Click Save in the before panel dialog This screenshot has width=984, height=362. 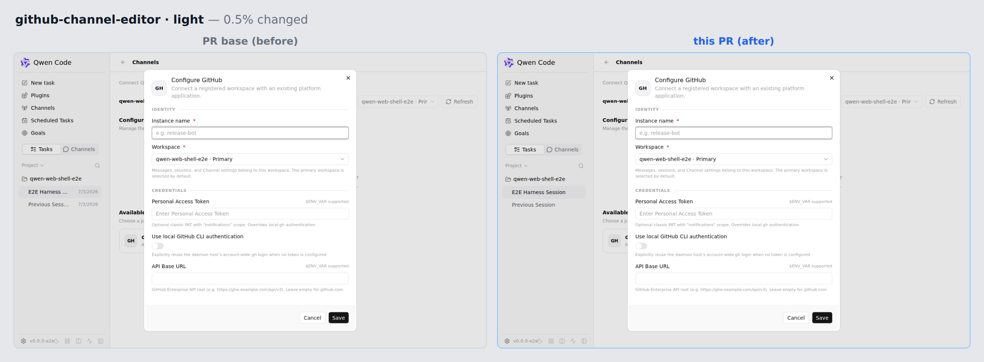(x=339, y=318)
